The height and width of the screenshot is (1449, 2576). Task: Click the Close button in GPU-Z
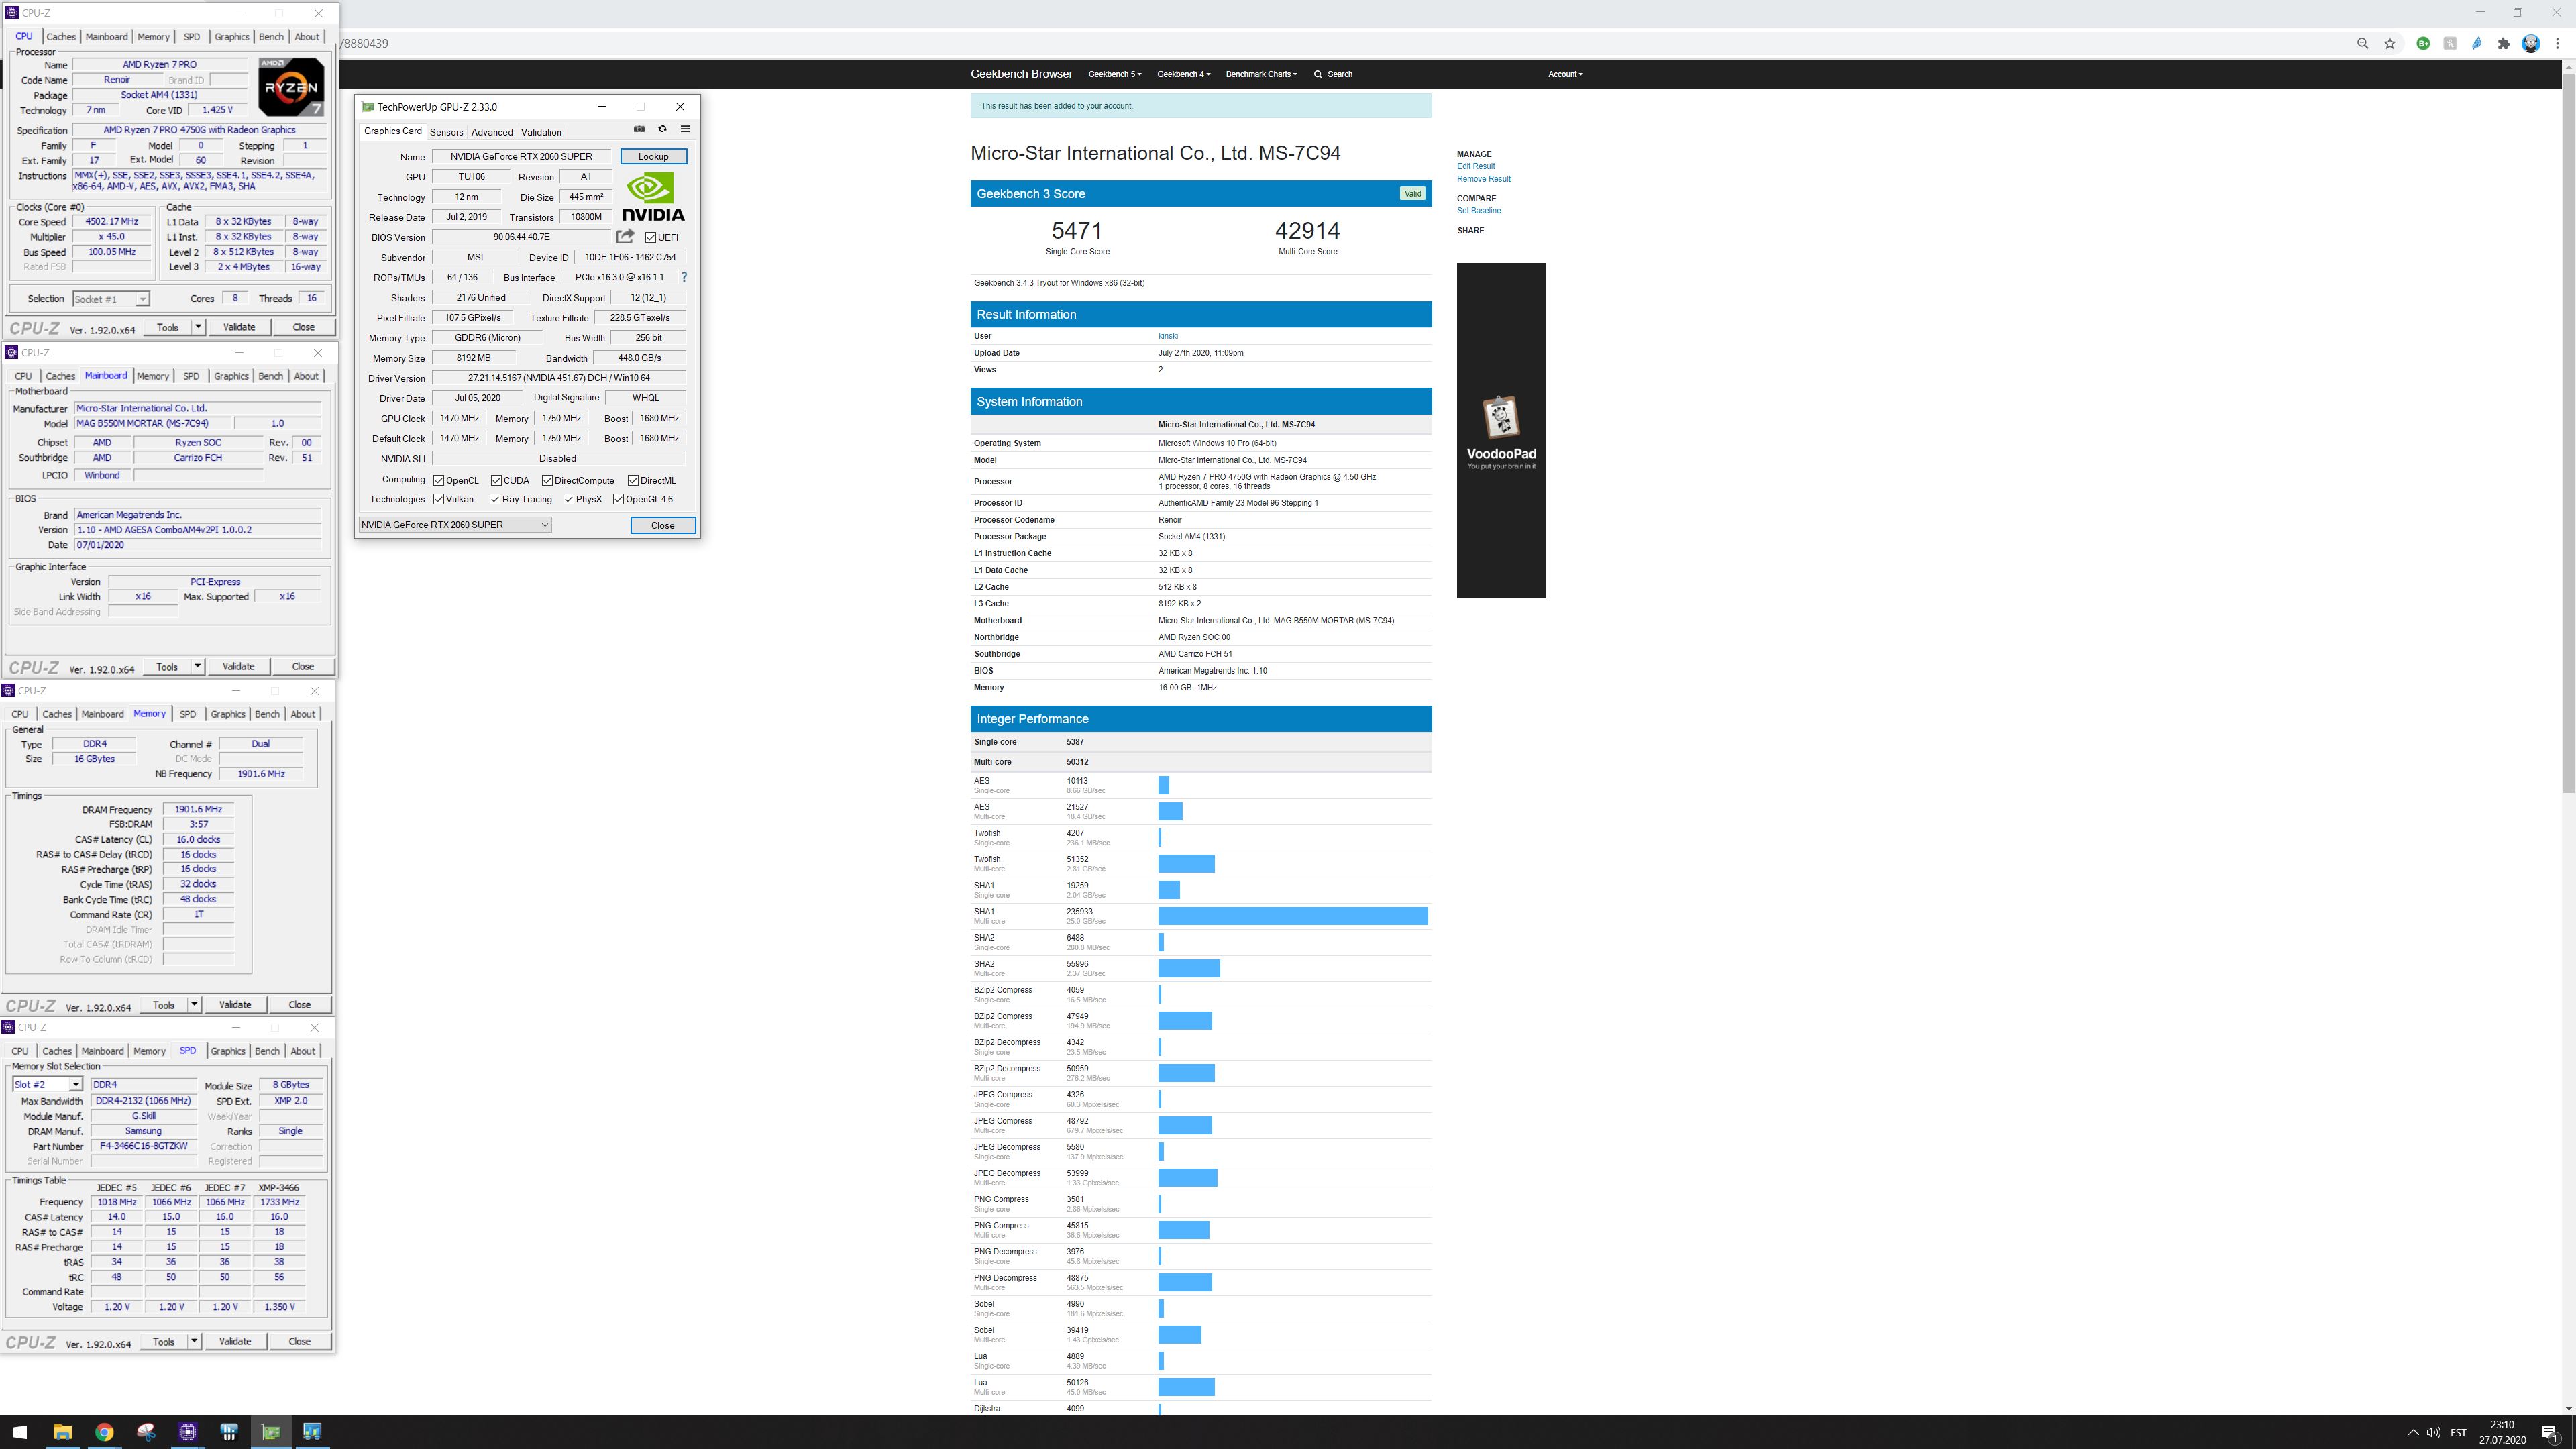[663, 525]
